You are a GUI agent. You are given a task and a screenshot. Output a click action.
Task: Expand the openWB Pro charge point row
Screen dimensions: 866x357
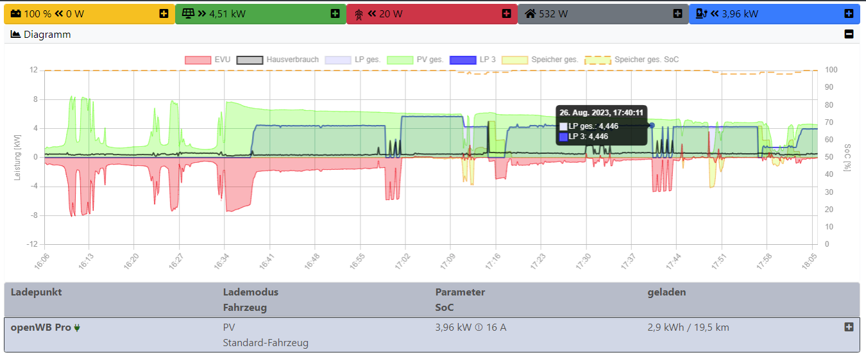[849, 328]
